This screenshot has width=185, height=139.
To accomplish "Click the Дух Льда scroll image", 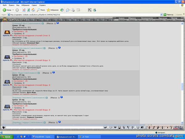I will 7,82.
